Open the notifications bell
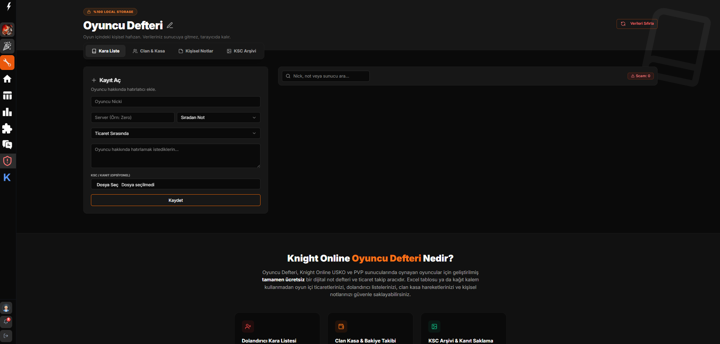 coord(6,322)
